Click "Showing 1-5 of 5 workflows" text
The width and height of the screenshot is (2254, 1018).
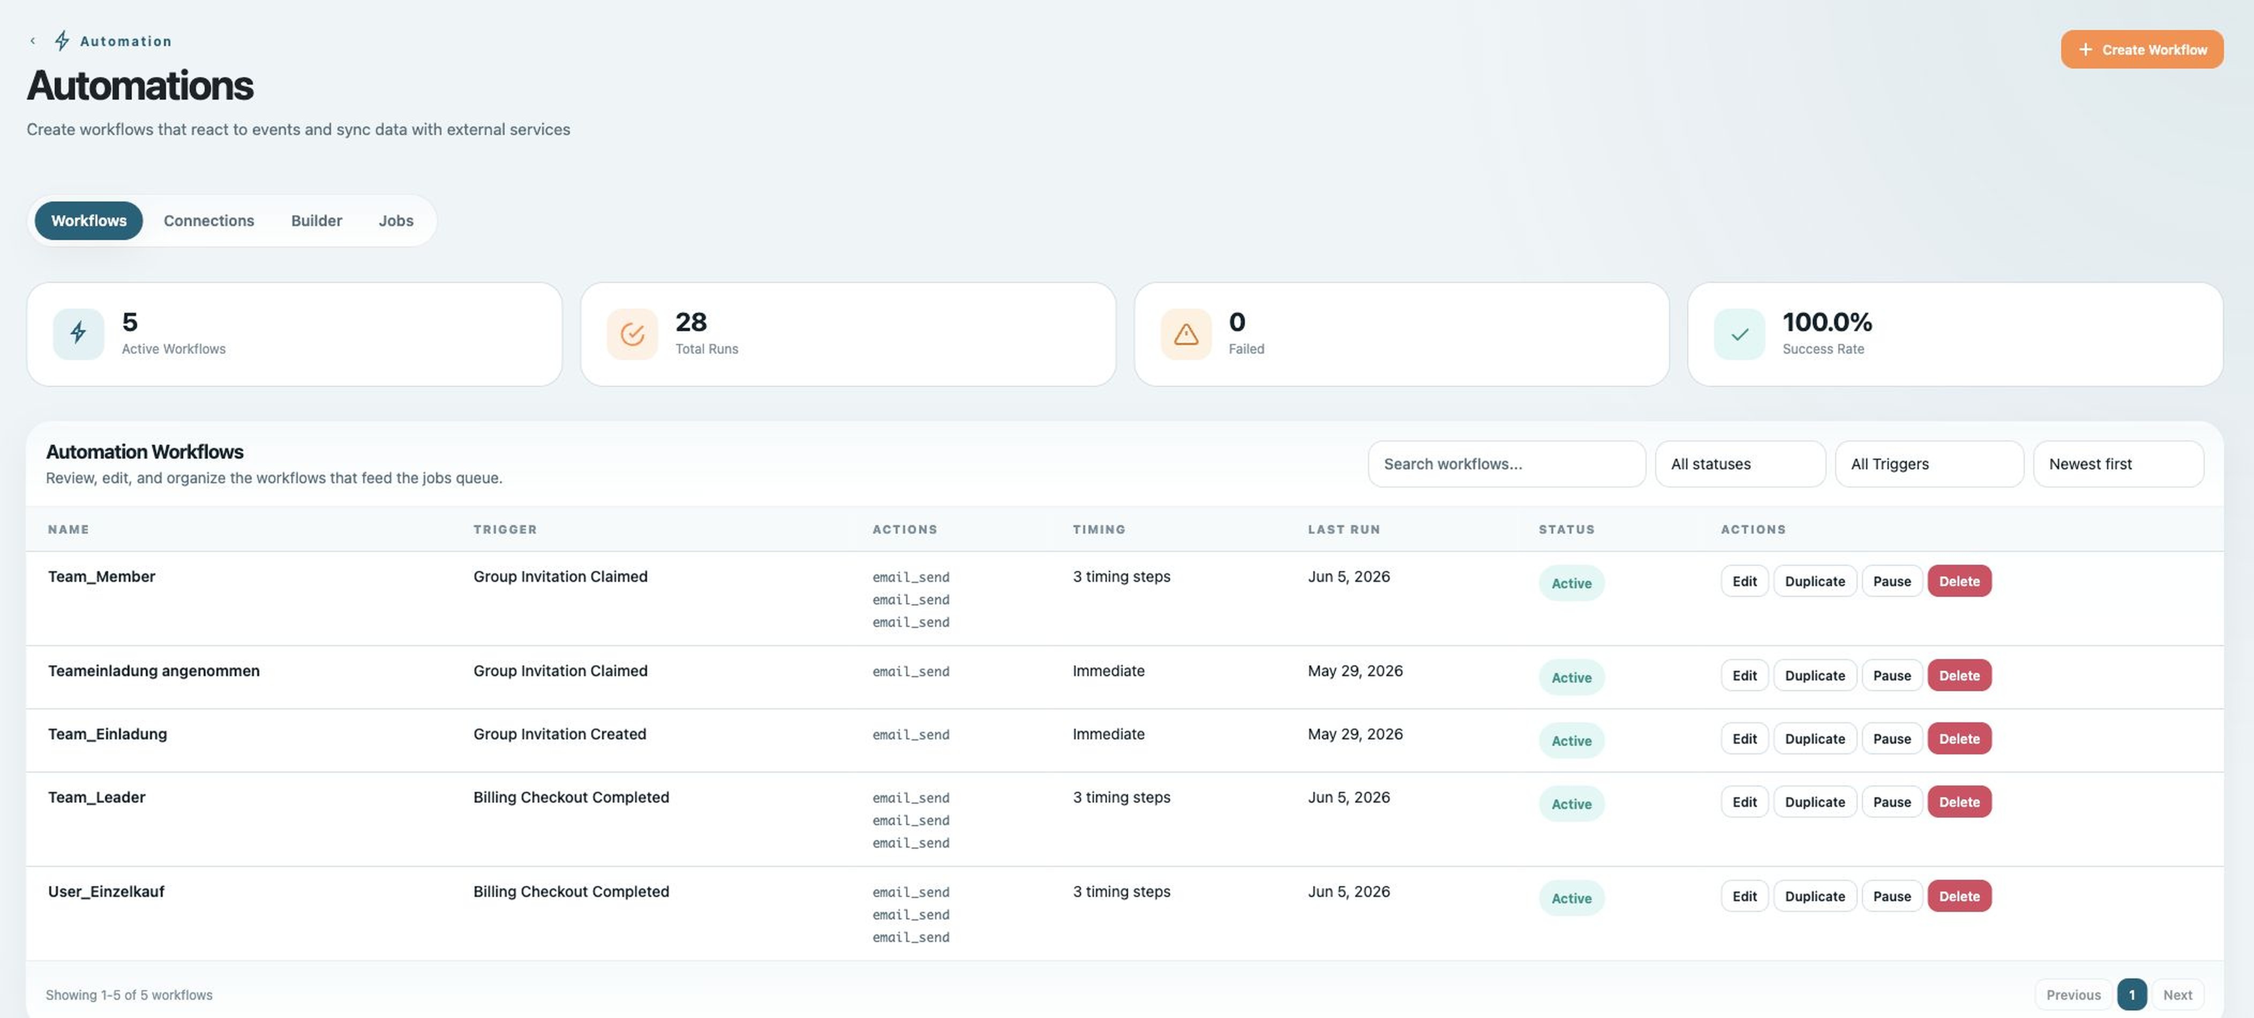click(x=129, y=995)
